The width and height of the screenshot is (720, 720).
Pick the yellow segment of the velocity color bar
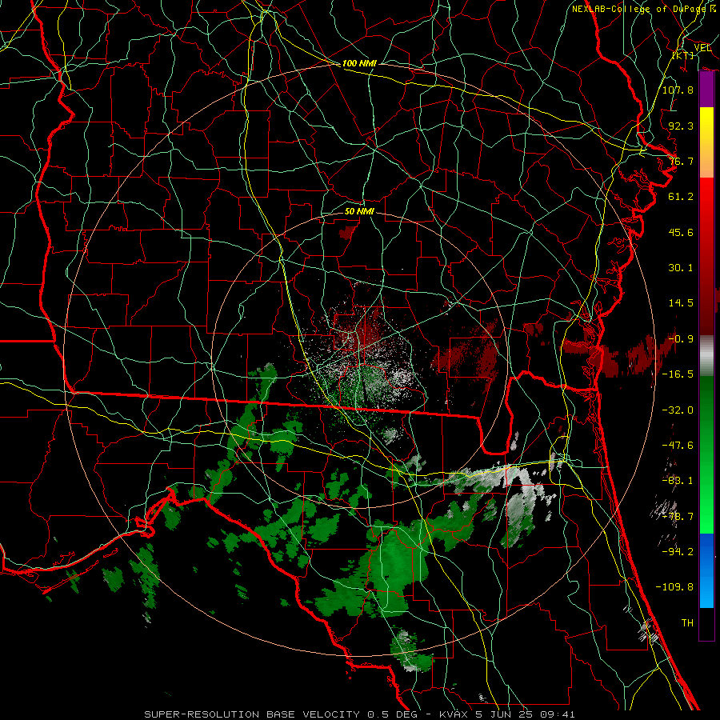[706, 124]
